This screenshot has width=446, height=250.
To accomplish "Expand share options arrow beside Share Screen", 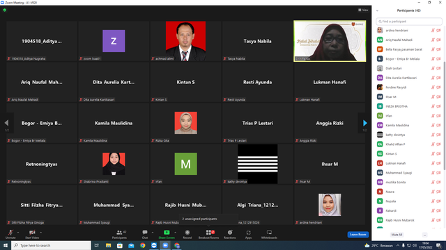I will tap(175, 233).
